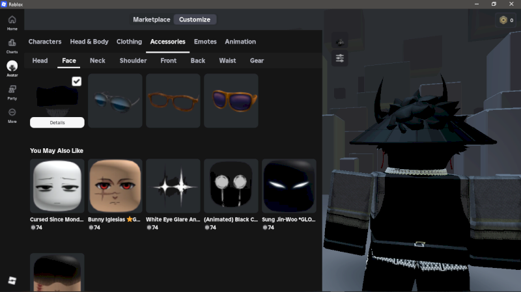Screen dimensions: 521x292
Task: Select the Face accessories subtab
Action: tap(69, 60)
